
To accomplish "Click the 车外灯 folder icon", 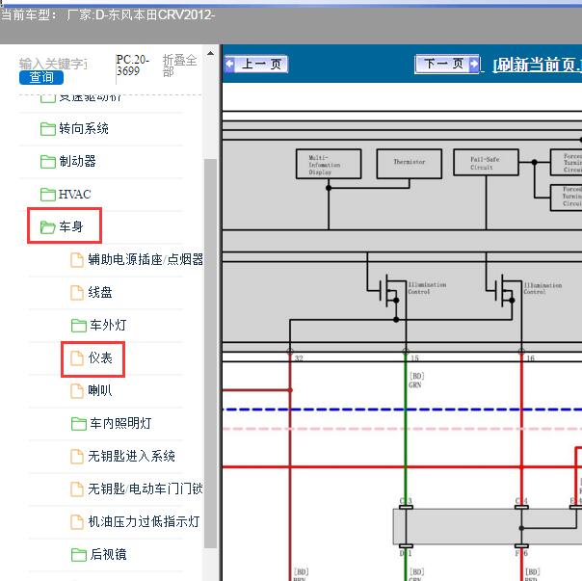I will coord(79,326).
